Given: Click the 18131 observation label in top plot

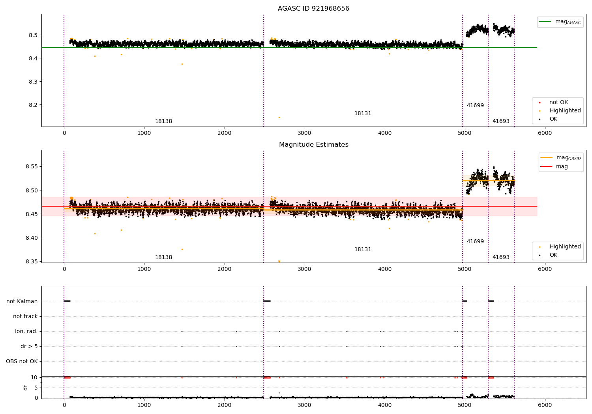Looking at the screenshot, I should [363, 114].
